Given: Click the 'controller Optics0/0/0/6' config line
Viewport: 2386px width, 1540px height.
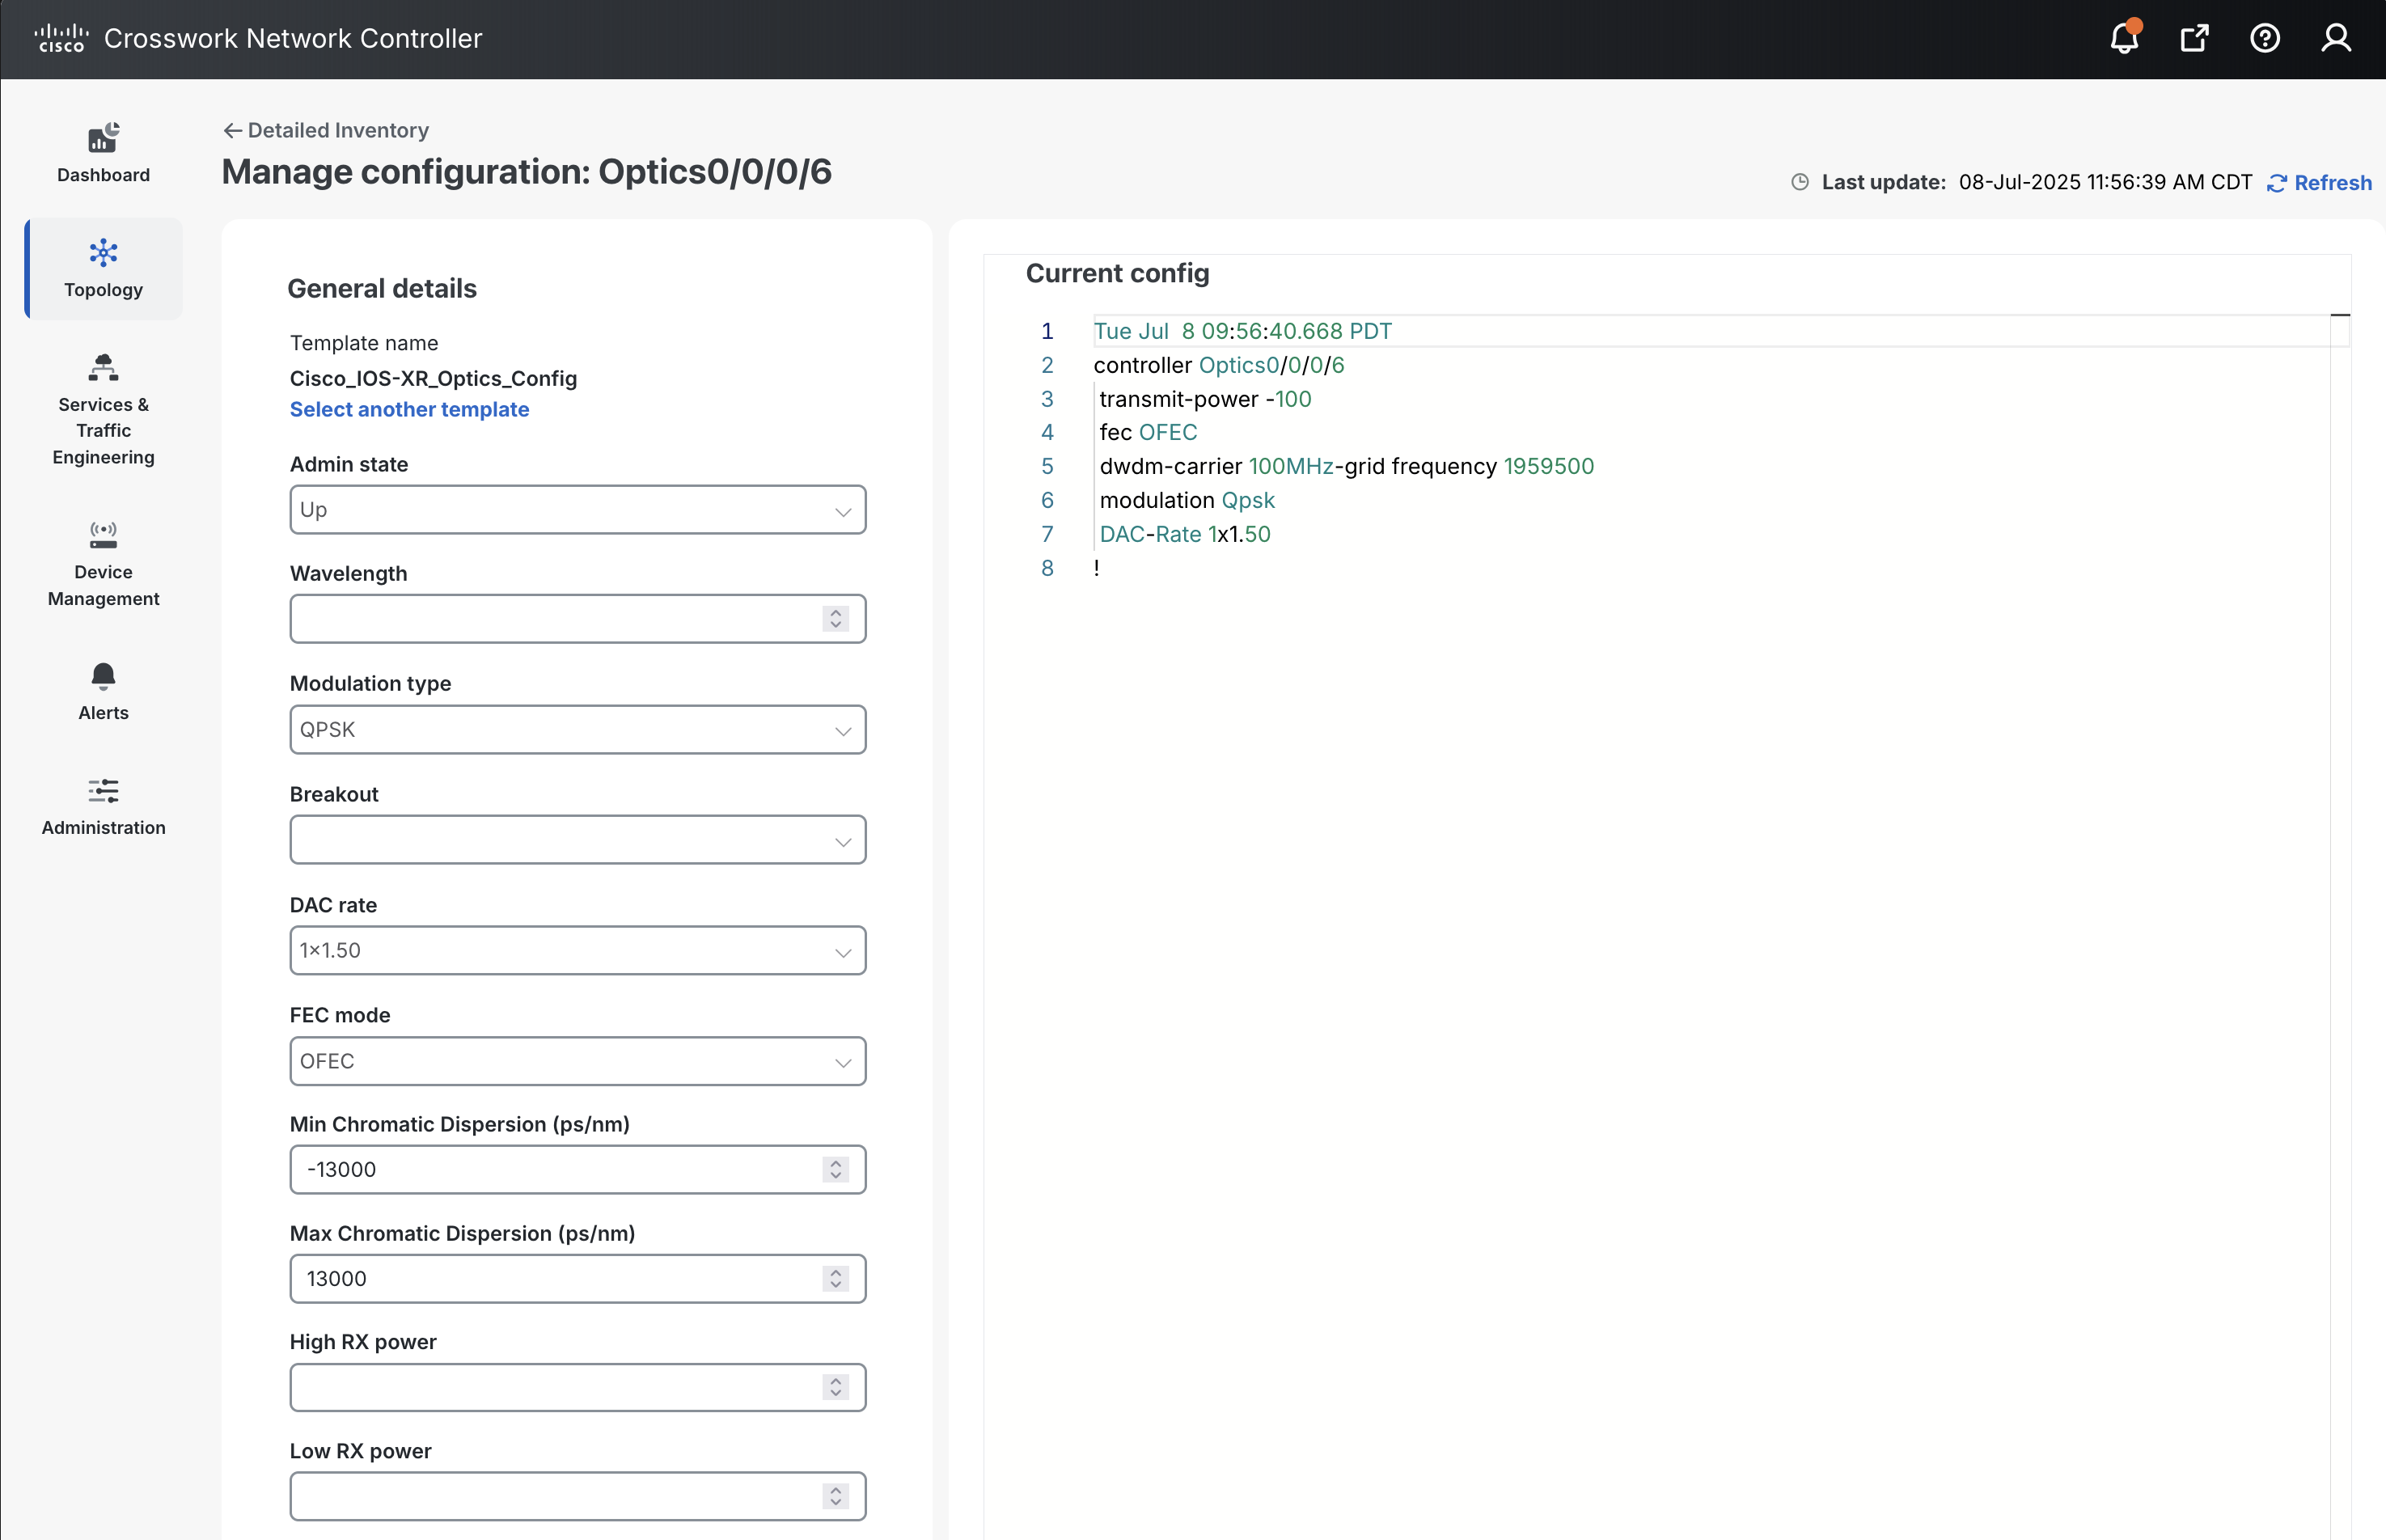Looking at the screenshot, I should 1219,365.
